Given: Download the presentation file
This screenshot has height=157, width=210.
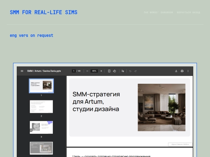Looking at the screenshot, I should click(x=176, y=71).
